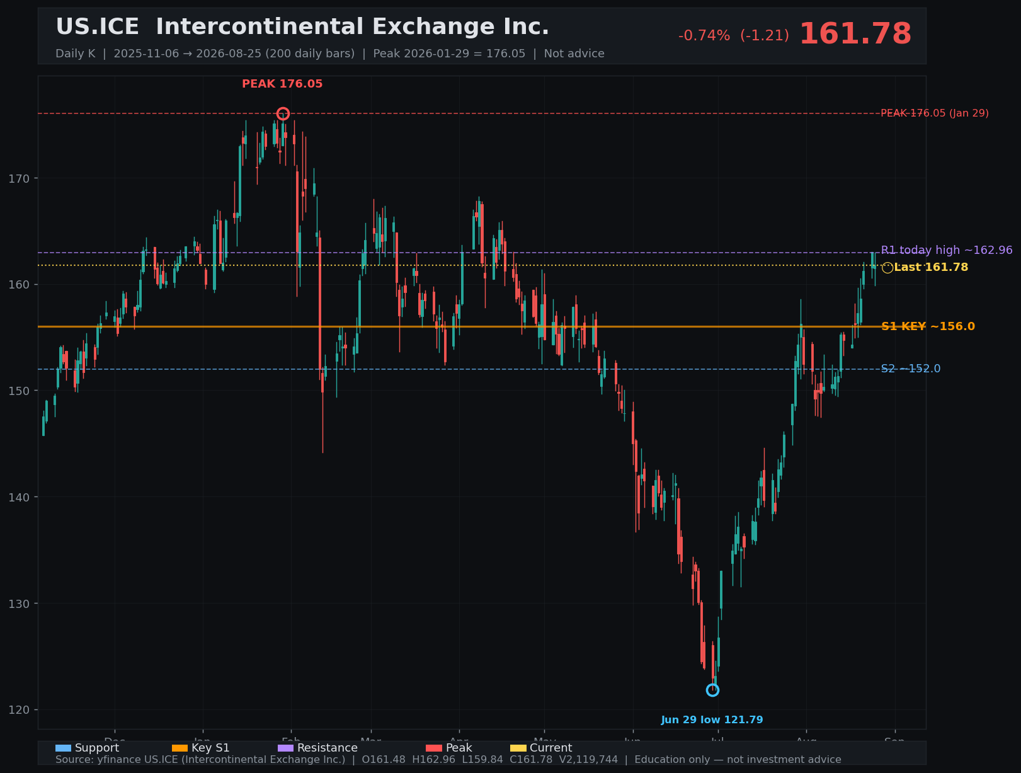Click the 'Last 161.78' label
The image size is (1021, 773).
(x=931, y=267)
